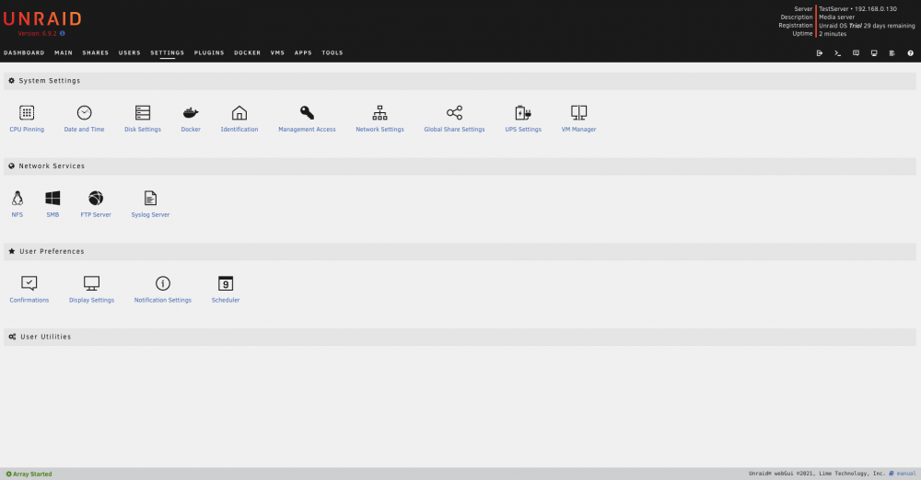Click the 'TestServer • 192.168.0.130' text

(857, 9)
